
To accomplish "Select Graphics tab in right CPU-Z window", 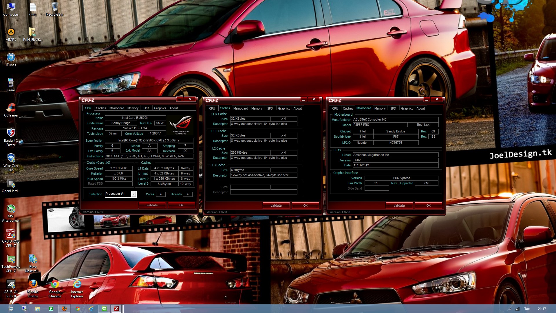I will 407,108.
